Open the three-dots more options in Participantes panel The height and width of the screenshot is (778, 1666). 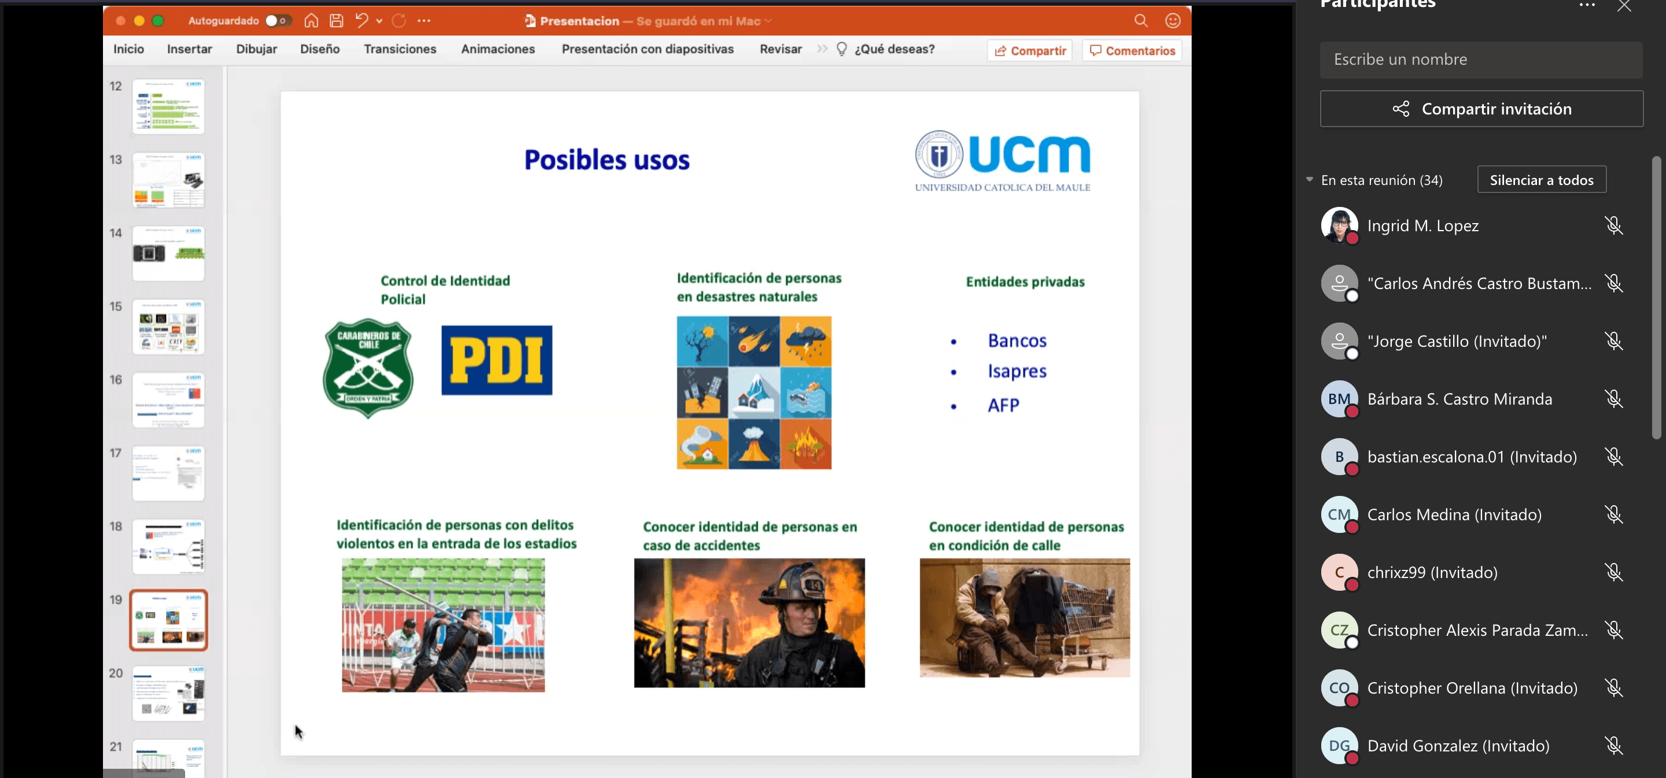tap(1586, 5)
